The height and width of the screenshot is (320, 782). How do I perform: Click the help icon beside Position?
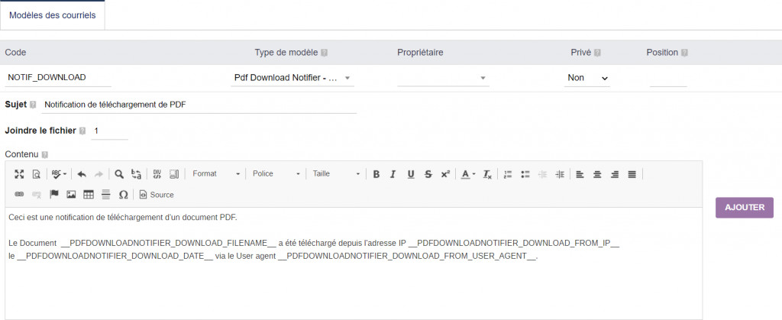pyautogui.click(x=684, y=53)
